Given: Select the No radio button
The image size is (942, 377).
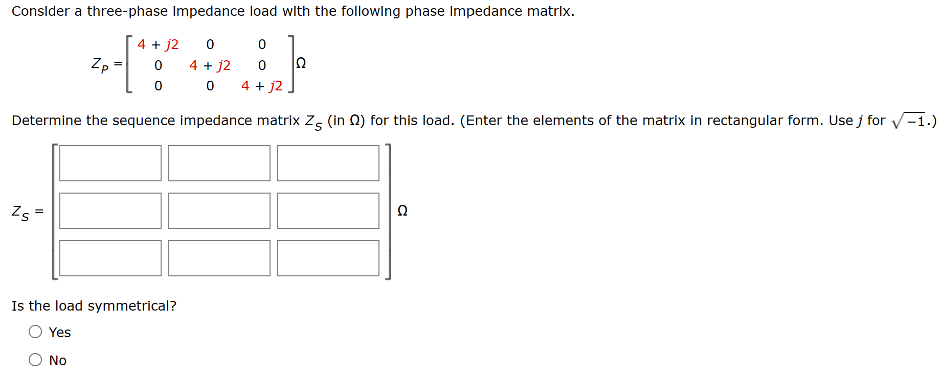Looking at the screenshot, I should [35, 359].
